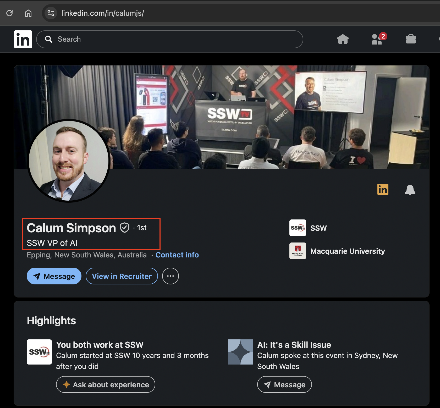This screenshot has width=440, height=408.
Task: Click View in Recruiter button
Action: (x=122, y=276)
